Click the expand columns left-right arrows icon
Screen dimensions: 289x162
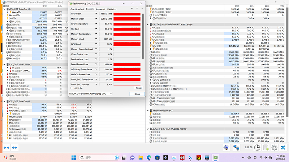6,148
